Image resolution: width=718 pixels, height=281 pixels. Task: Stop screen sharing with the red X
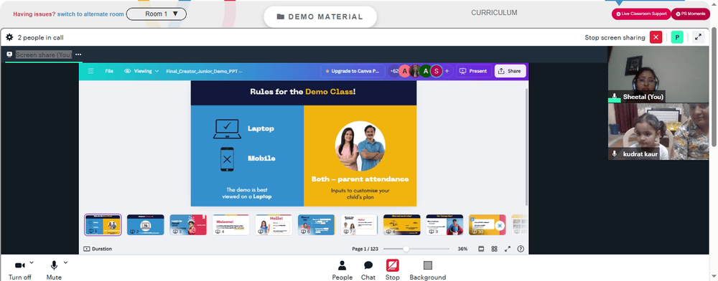pyautogui.click(x=656, y=37)
